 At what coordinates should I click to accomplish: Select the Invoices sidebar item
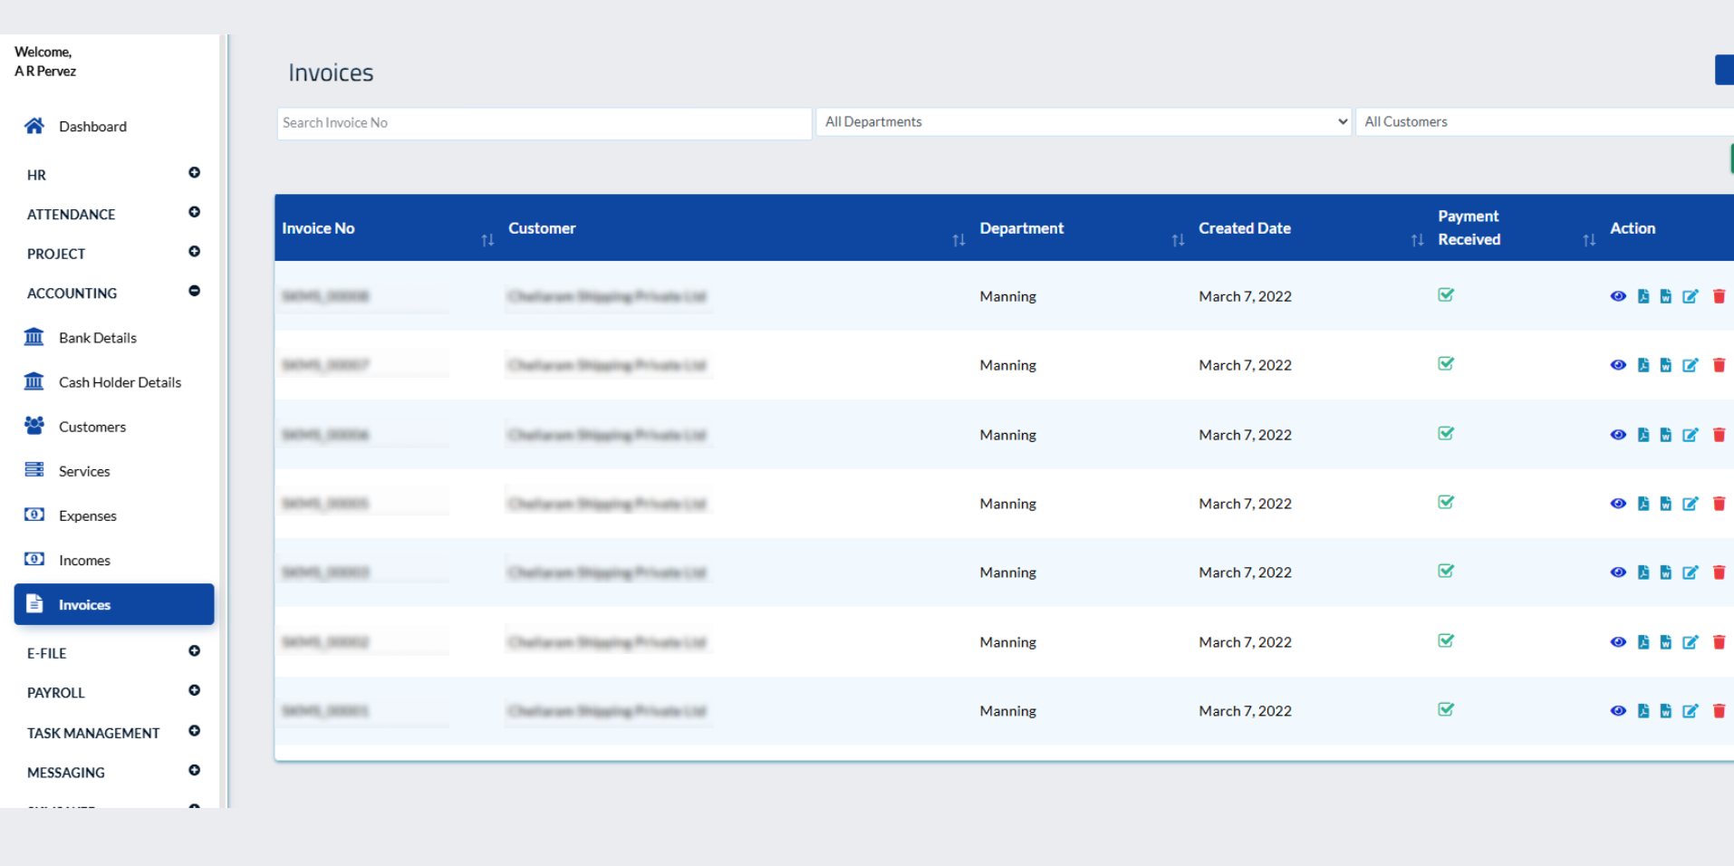coord(114,604)
